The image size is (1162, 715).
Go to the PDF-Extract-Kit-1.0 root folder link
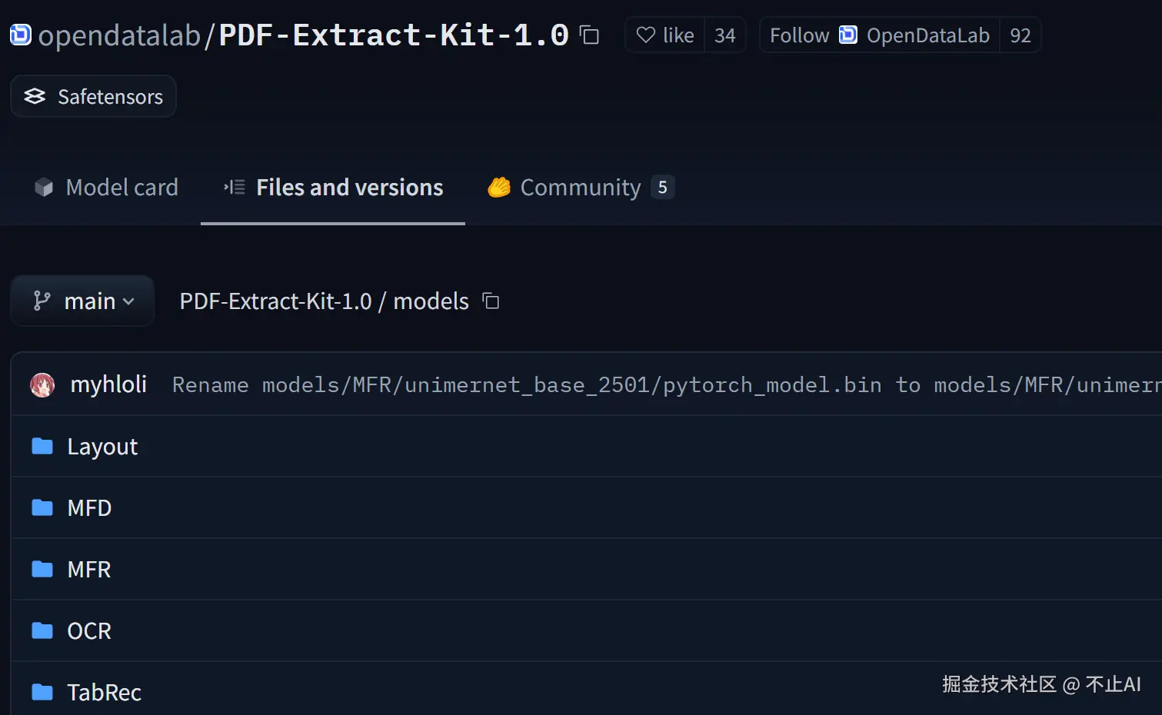(x=275, y=301)
